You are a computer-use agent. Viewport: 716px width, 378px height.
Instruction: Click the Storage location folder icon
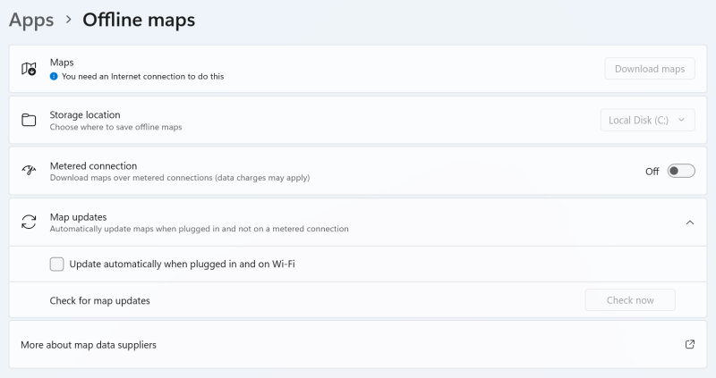(29, 120)
